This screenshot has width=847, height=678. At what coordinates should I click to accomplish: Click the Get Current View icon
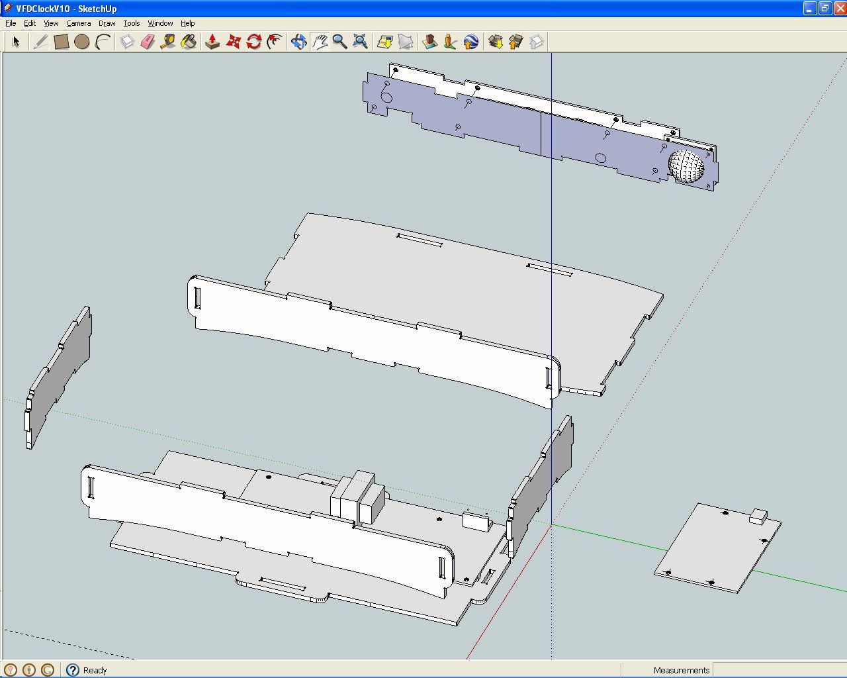385,42
